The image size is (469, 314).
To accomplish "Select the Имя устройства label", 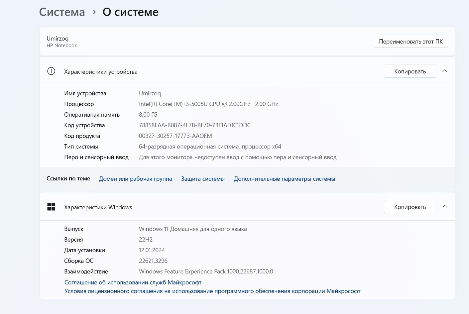I will pyautogui.click(x=85, y=93).
